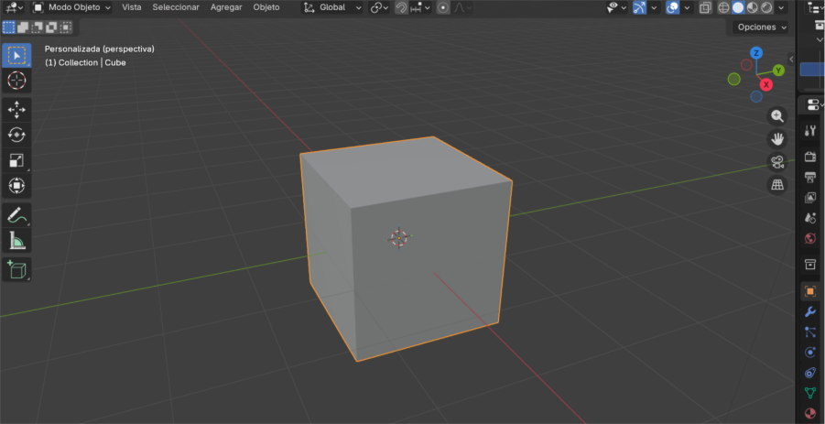Open the Global transform orientation dropdown
The image size is (825, 424).
tap(332, 7)
